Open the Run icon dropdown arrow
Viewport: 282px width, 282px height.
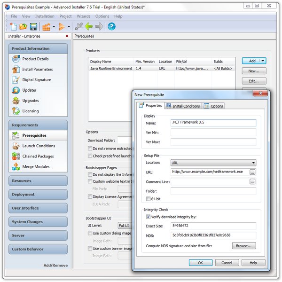[69, 27]
